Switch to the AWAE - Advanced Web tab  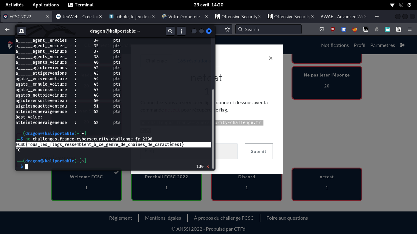click(x=344, y=16)
